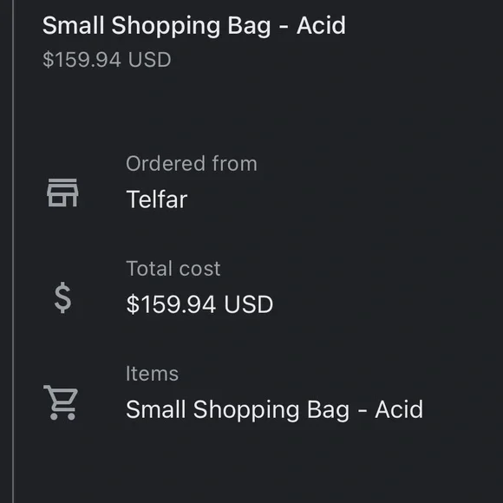This screenshot has height=503, width=503.
Task: Click the shopping cart icon beside Items
Action: (61, 402)
